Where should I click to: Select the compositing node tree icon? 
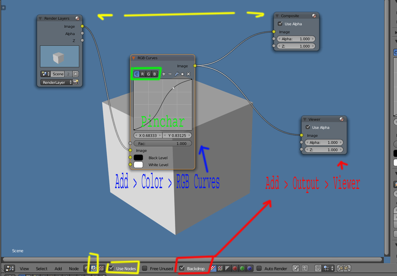[x=94, y=268]
